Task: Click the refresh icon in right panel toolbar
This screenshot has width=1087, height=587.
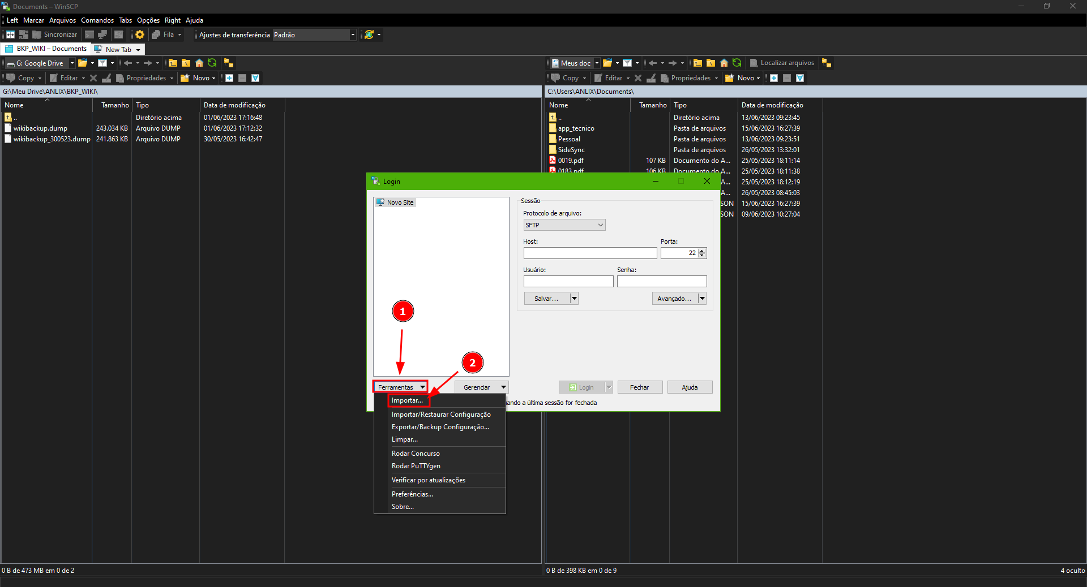Action: 737,63
